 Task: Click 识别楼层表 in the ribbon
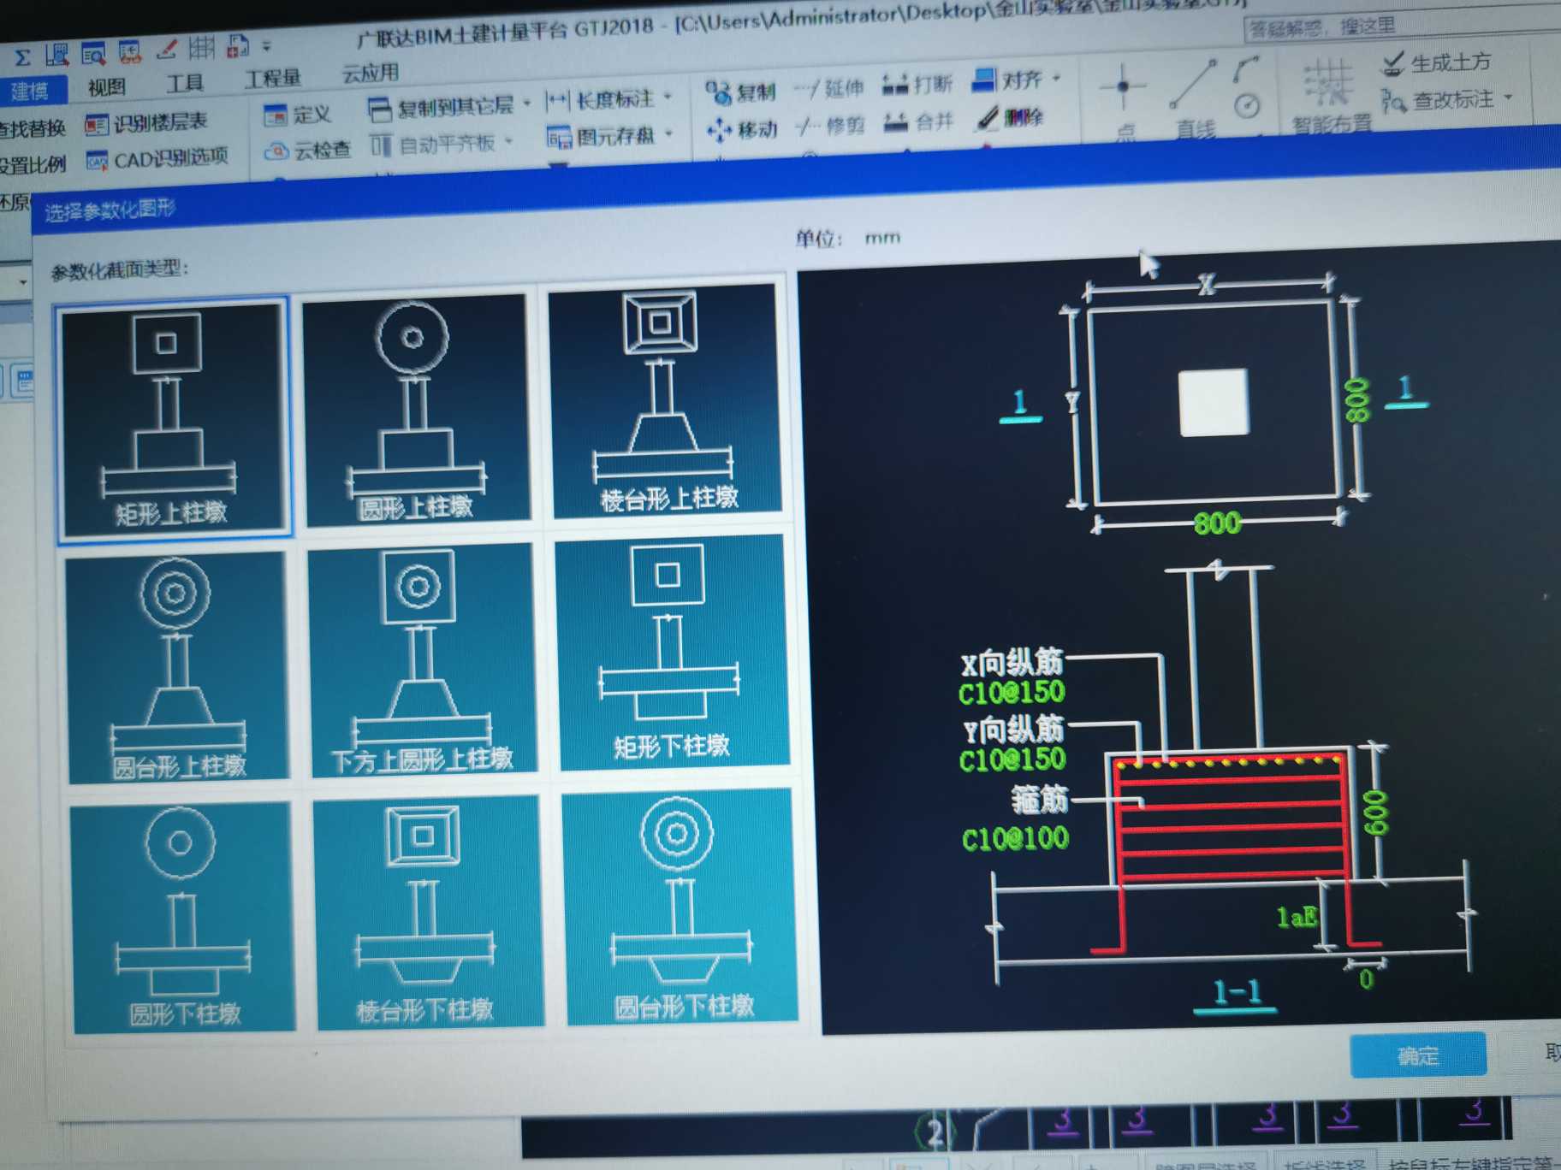(146, 123)
